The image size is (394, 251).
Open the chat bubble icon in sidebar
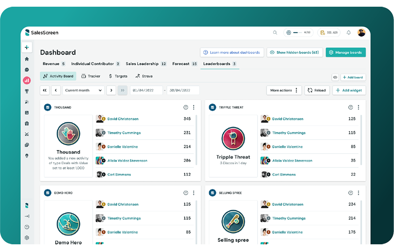point(27,70)
